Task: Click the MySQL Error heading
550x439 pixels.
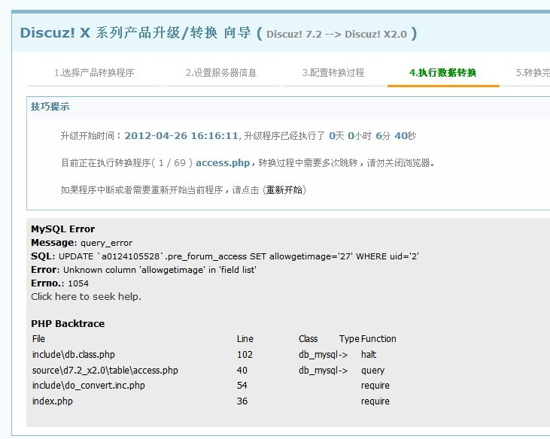Action: coord(62,229)
